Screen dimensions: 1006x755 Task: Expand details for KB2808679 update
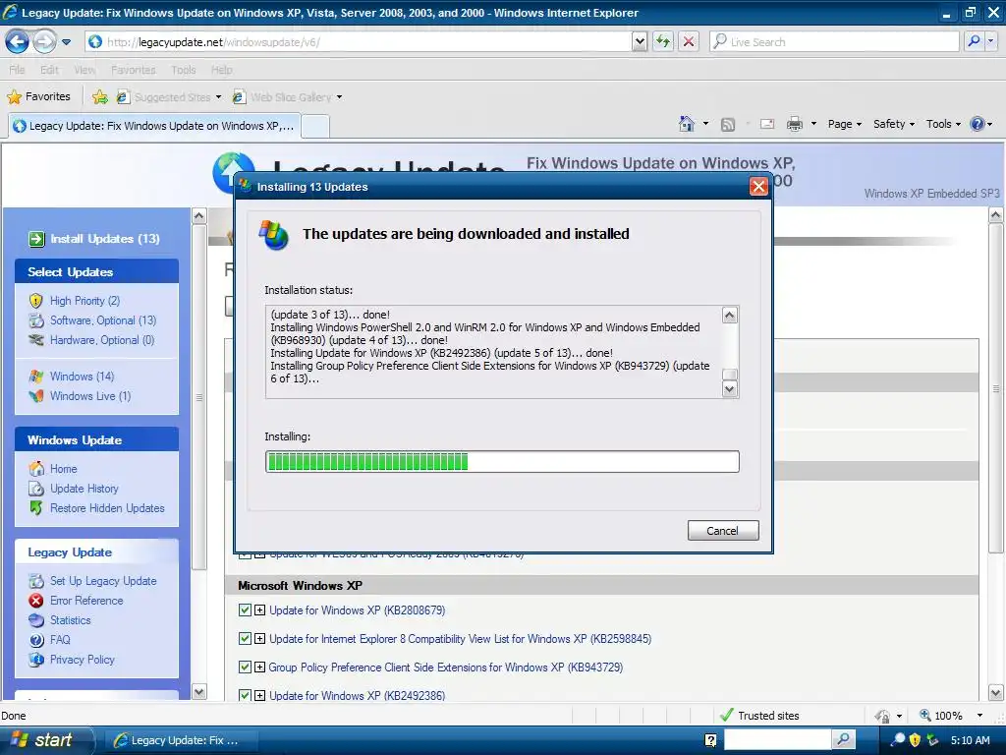tap(259, 610)
